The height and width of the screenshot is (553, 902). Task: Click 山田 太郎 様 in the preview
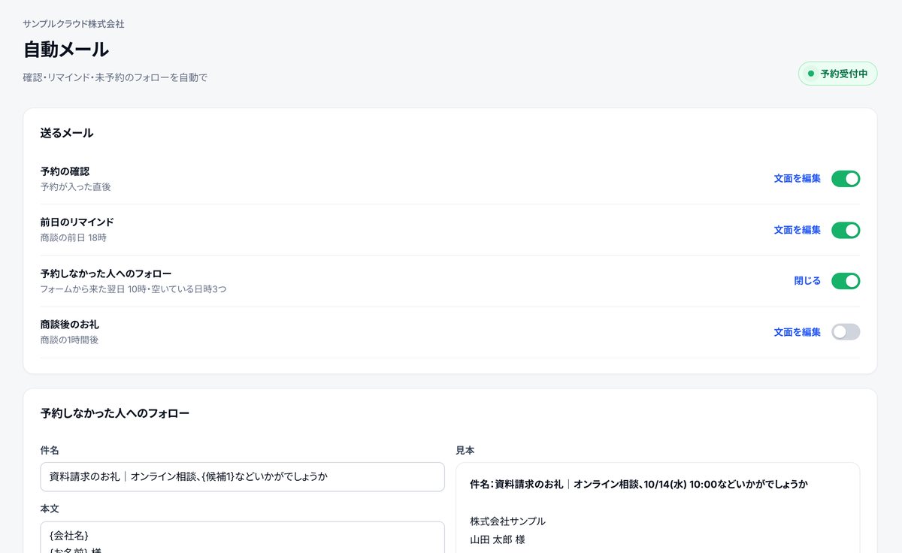point(498,539)
